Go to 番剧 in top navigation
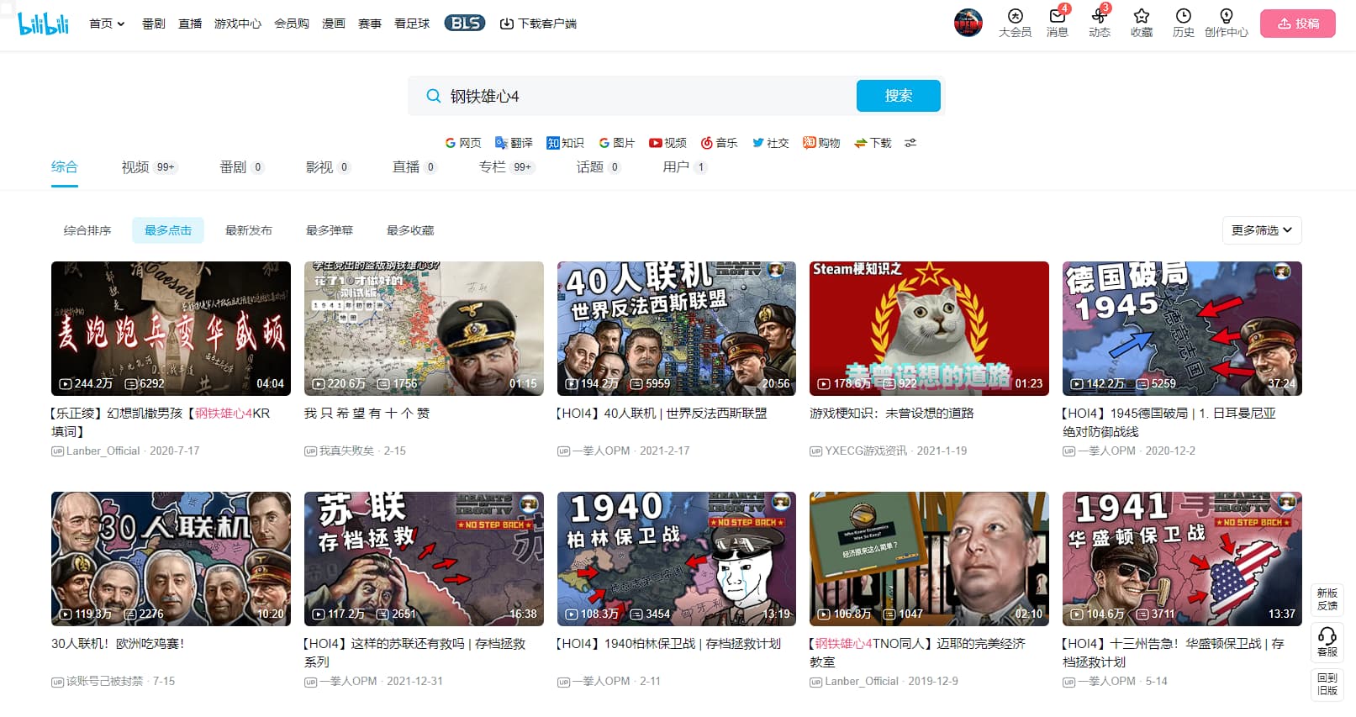 click(x=154, y=24)
